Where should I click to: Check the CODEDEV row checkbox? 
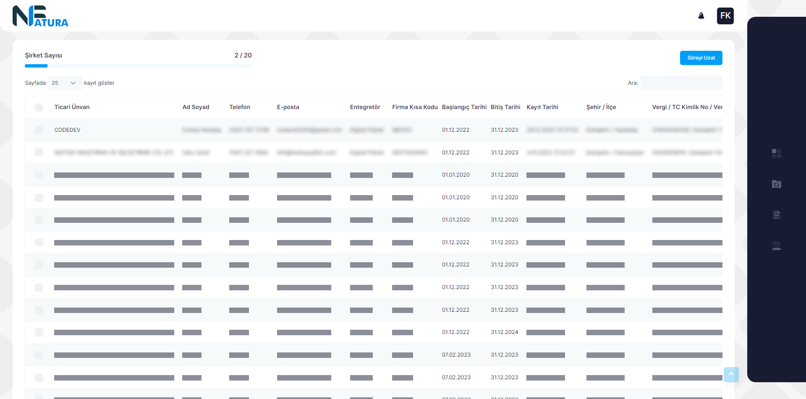click(39, 130)
